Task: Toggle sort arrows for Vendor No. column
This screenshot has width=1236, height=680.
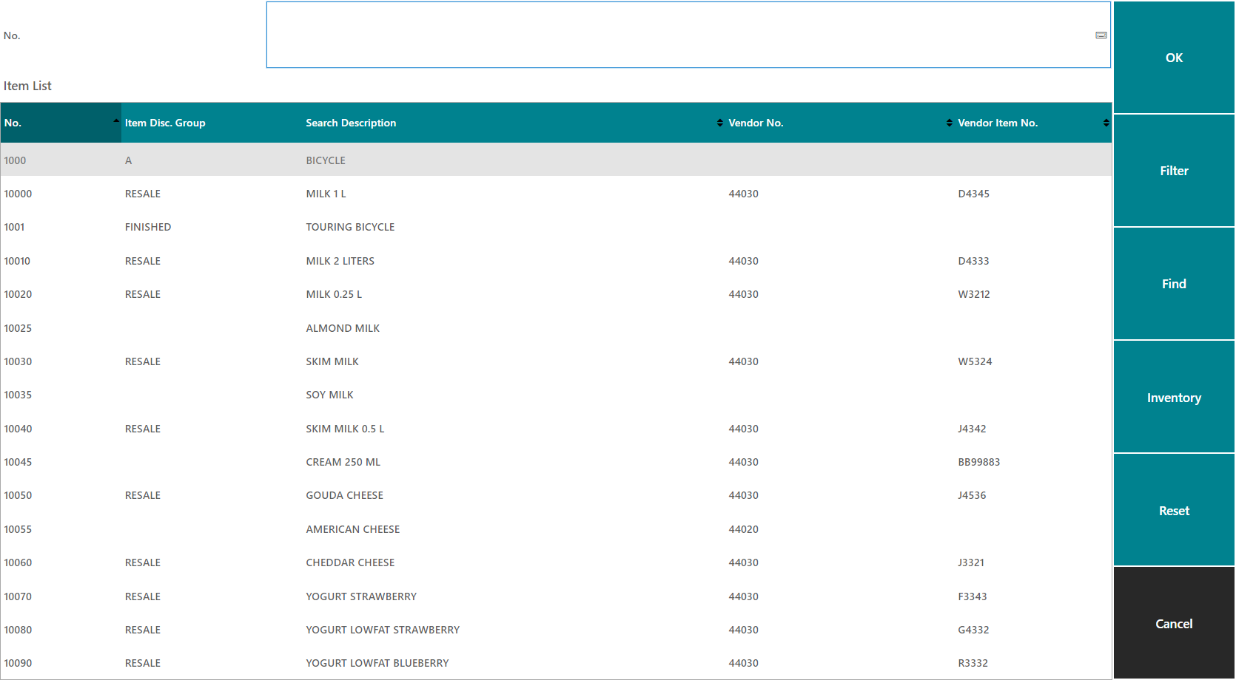Action: [x=949, y=123]
